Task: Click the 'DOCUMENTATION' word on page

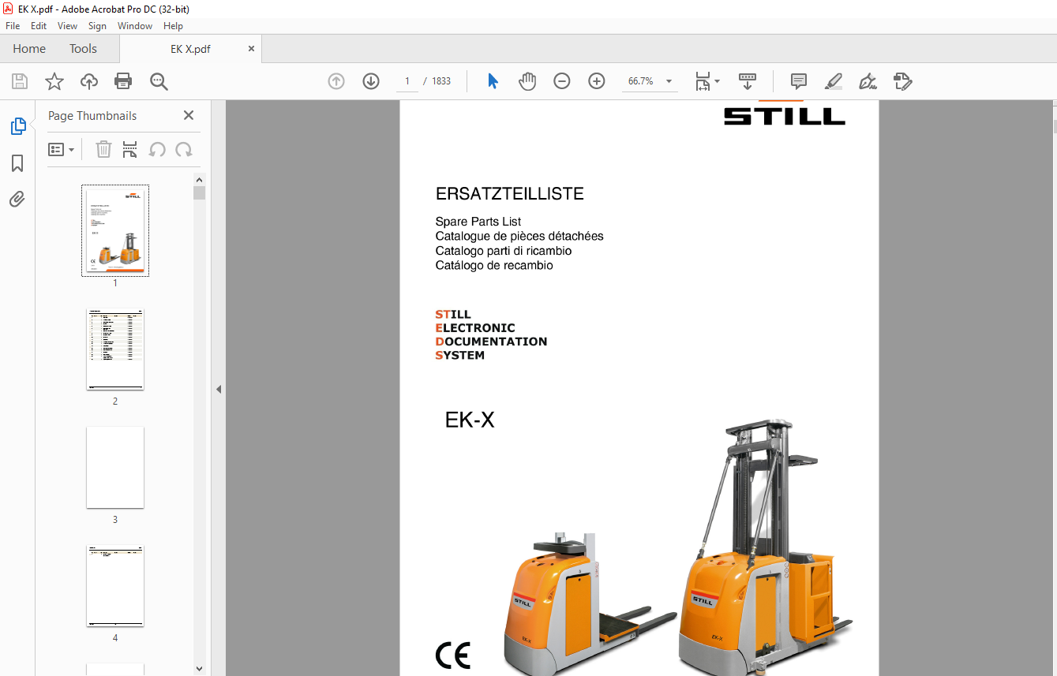Action: pyautogui.click(x=491, y=342)
